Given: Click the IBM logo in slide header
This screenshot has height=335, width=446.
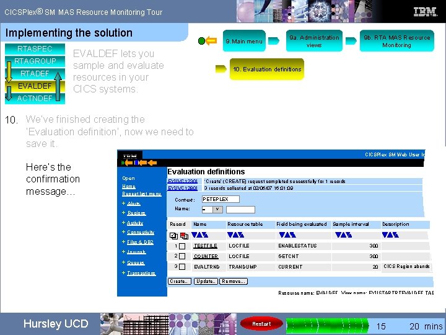Looking at the screenshot, I should (425, 12).
